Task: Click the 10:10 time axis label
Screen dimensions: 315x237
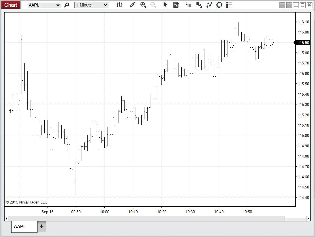Action: (x=133, y=212)
